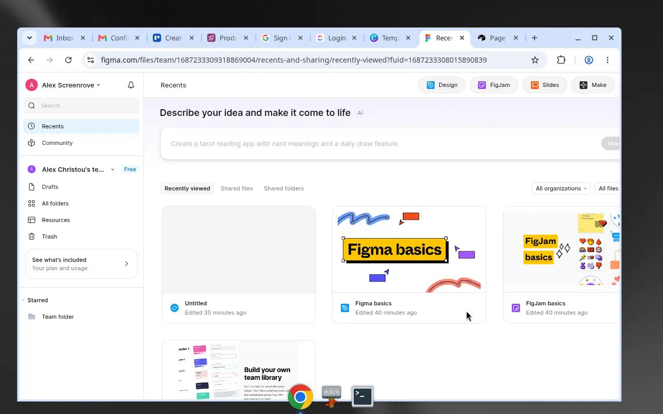Click the Resources icon

coord(32,220)
